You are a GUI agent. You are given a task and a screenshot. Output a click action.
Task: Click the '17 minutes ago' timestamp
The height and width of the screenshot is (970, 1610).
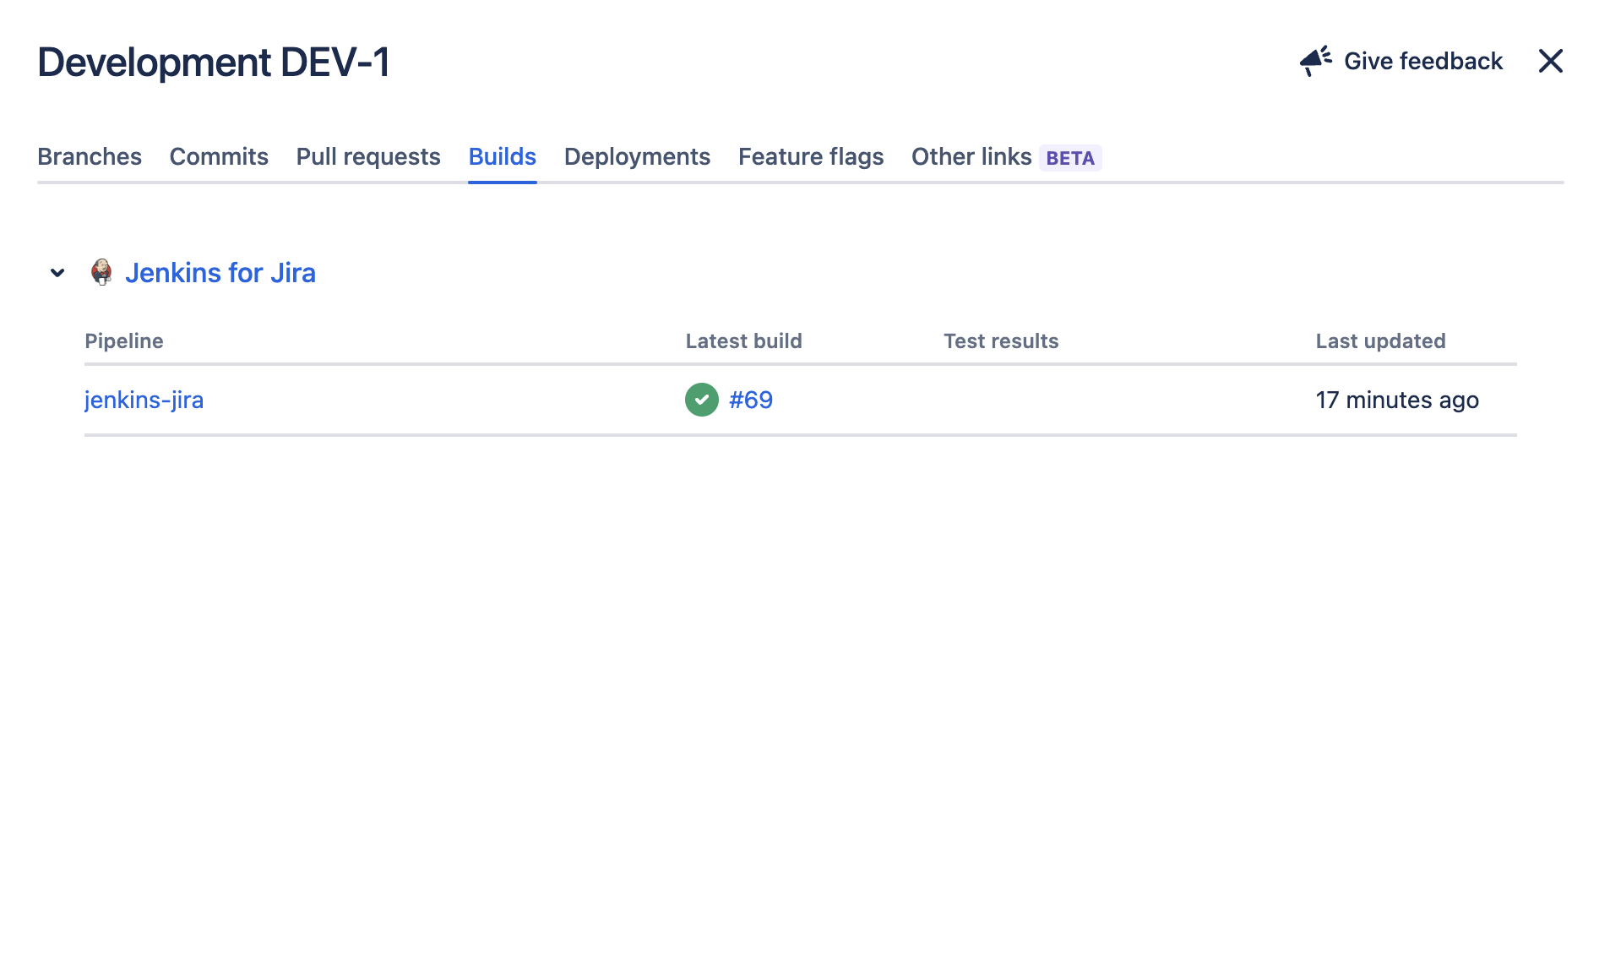pyautogui.click(x=1397, y=400)
